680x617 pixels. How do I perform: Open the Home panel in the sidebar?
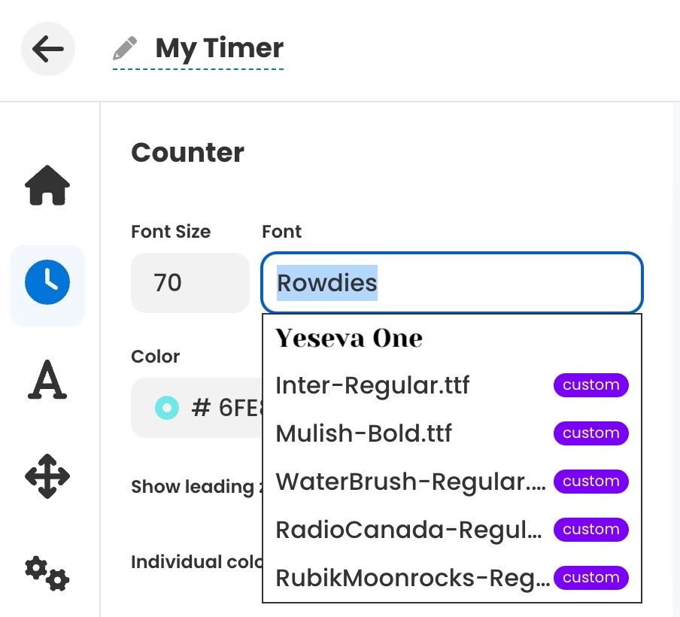(47, 185)
